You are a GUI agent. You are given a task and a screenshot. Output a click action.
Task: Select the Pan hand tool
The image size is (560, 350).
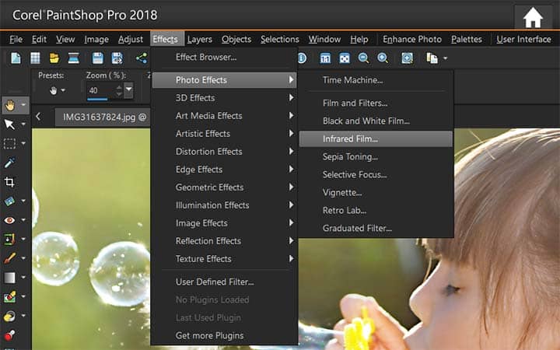(10, 105)
